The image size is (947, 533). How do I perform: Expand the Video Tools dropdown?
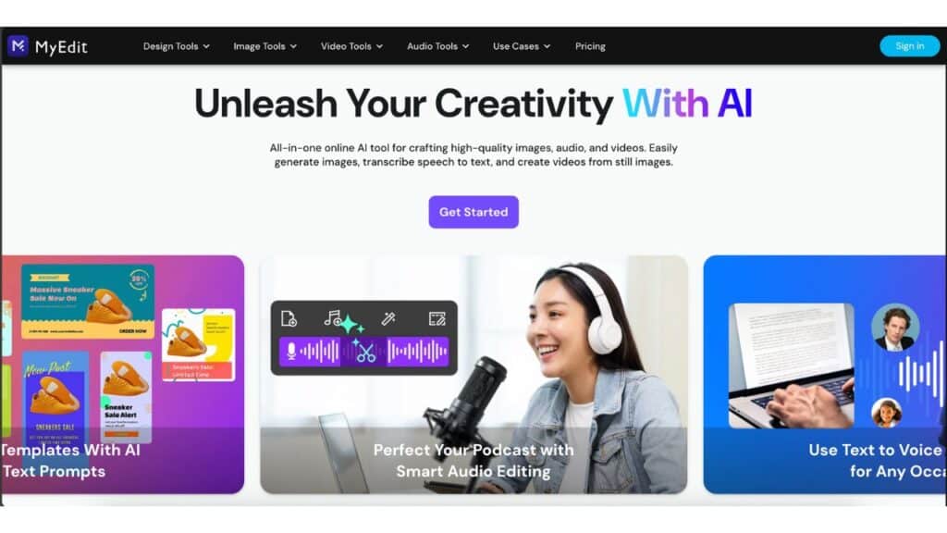[x=351, y=46]
